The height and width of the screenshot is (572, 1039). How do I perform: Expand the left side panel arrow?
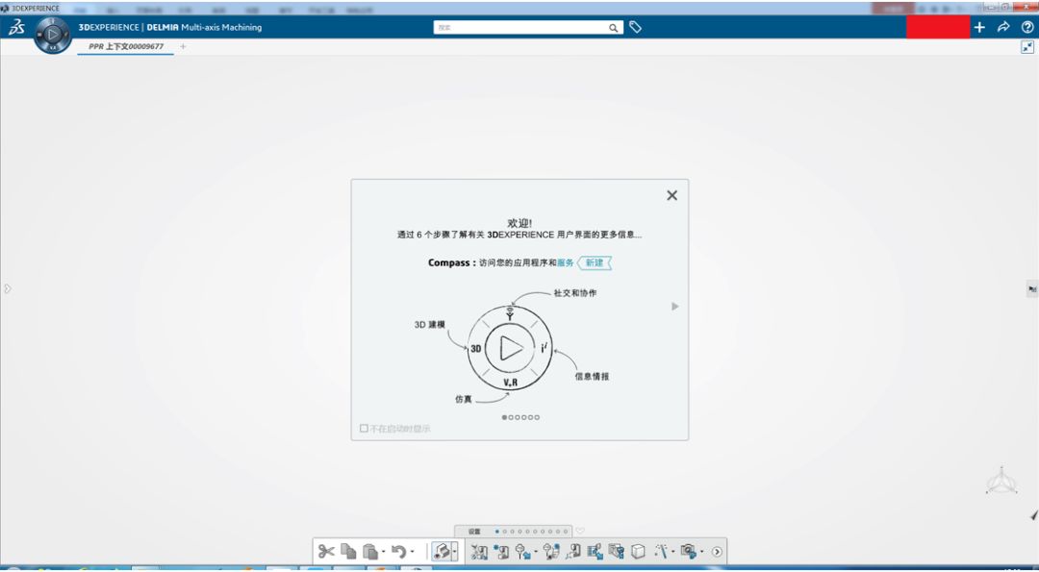[x=8, y=288]
